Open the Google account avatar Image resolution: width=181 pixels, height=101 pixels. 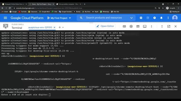pos(175,18)
